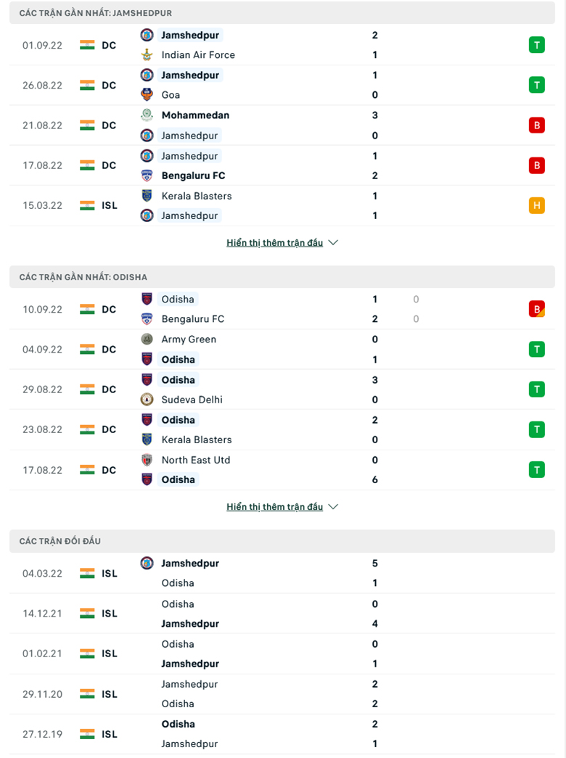Select the Jamshedpur 5-1 Odisha head-to-head match
This screenshot has height=758, width=566.
coord(282,573)
